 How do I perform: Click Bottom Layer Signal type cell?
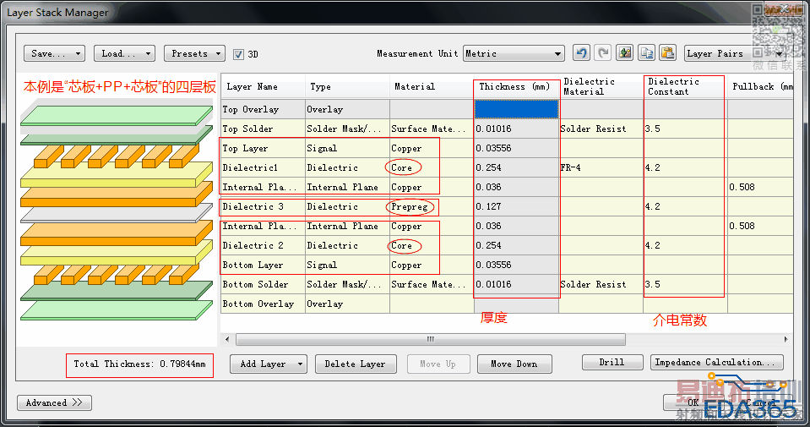click(x=347, y=266)
